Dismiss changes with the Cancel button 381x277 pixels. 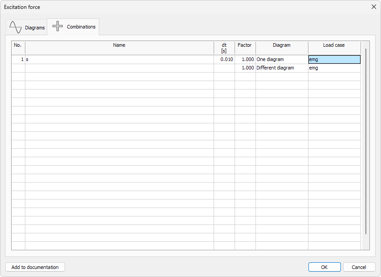tap(359, 267)
